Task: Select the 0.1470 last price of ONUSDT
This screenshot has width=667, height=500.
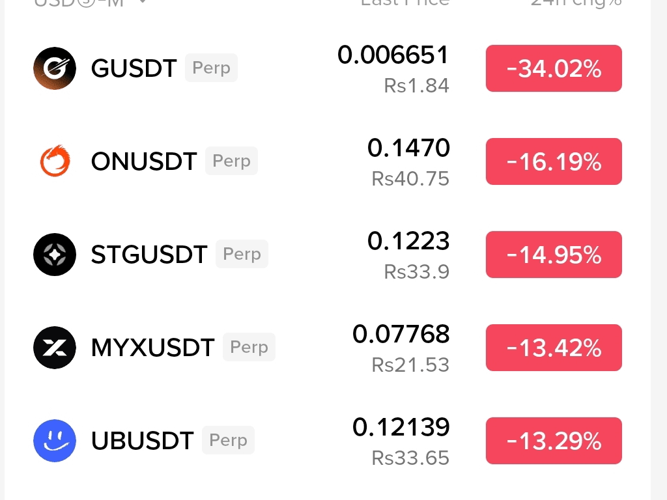Action: [408, 148]
